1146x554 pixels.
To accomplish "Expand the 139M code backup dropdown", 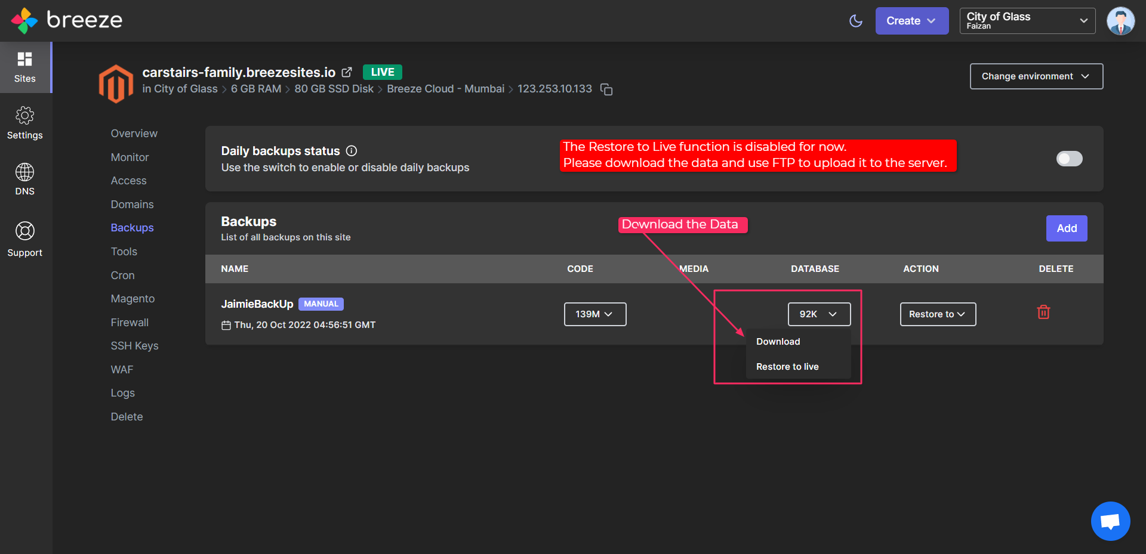I will [595, 314].
